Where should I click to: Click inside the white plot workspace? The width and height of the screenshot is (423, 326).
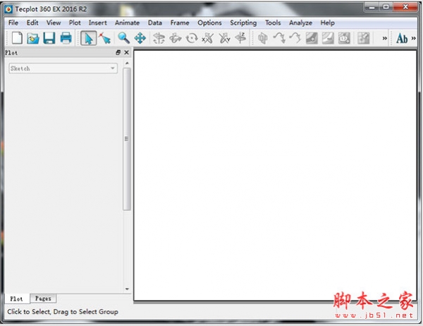[x=275, y=176]
